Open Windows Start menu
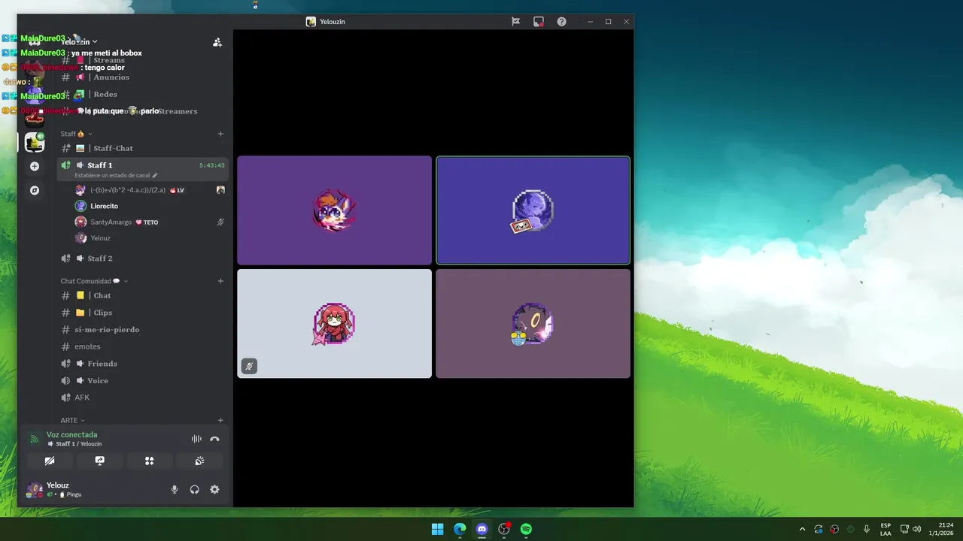963x541 pixels. (437, 529)
